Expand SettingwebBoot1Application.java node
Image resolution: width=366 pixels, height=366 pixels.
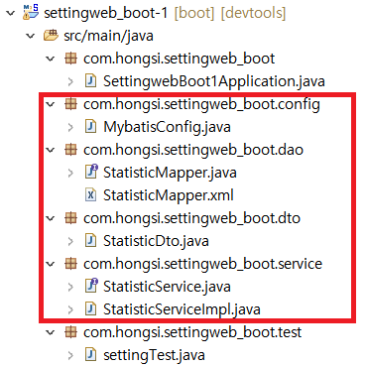click(x=70, y=81)
